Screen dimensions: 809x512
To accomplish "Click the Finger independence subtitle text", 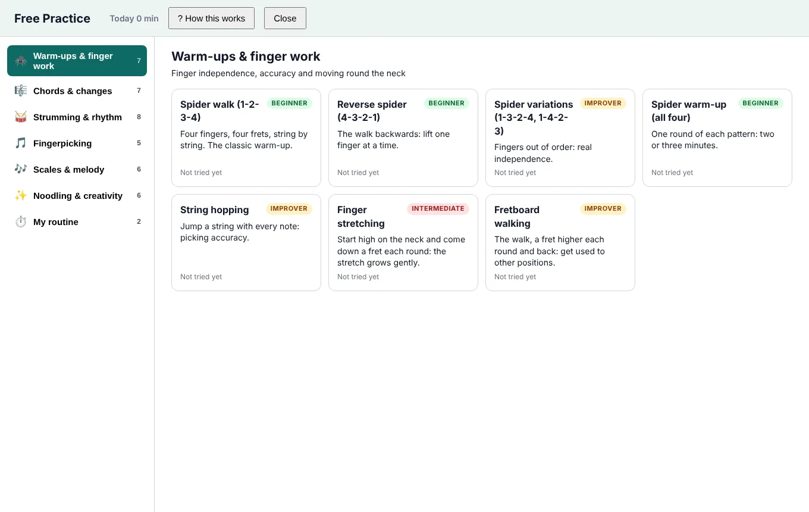I will 289,74.
